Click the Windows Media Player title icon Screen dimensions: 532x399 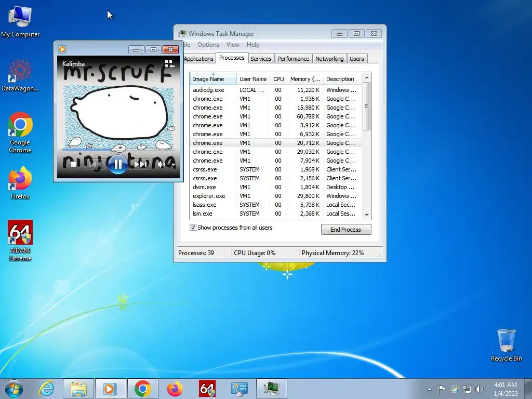pos(62,49)
